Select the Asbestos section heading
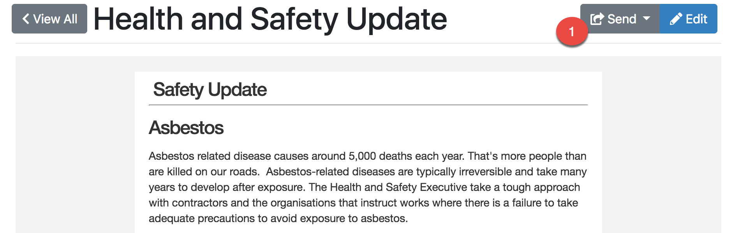Image resolution: width=740 pixels, height=233 pixels. 186,128
